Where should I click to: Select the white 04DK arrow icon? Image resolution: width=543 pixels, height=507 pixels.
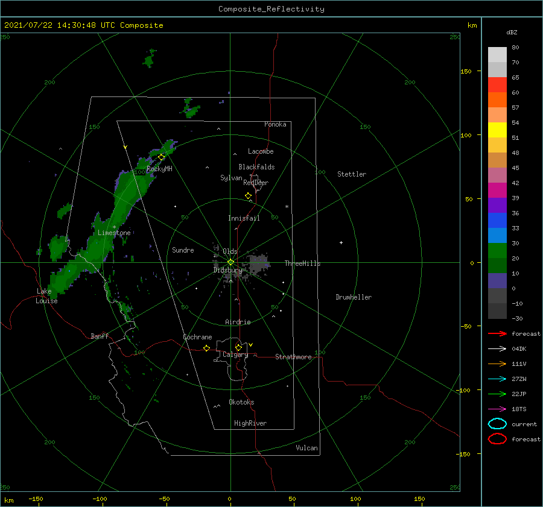497,349
